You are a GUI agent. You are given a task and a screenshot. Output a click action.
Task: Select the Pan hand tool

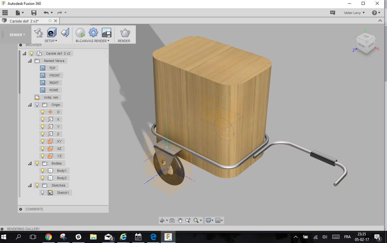(x=180, y=220)
